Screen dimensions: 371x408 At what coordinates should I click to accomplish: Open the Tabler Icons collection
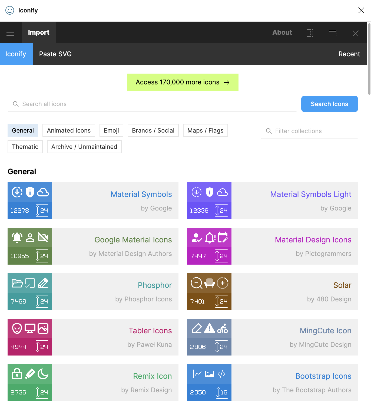[x=93, y=337]
